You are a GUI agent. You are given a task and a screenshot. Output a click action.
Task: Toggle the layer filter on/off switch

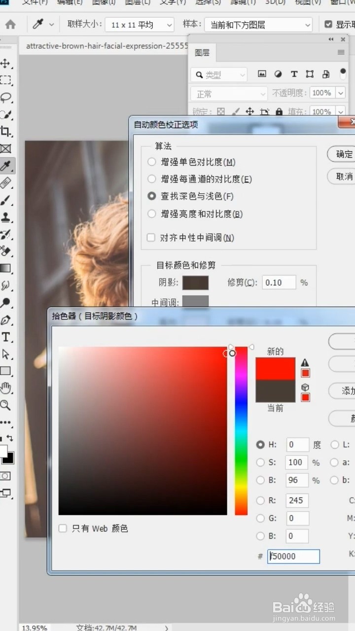tap(343, 74)
